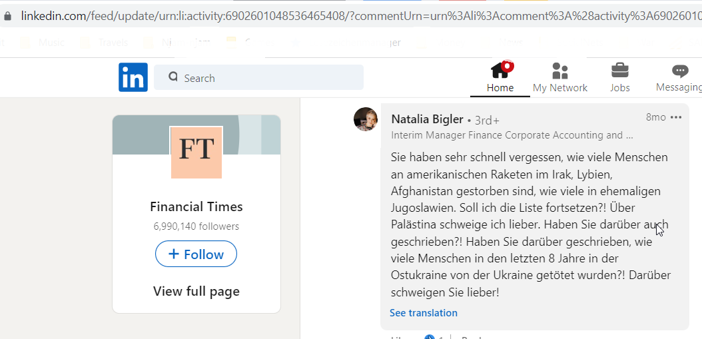Open the Home tab
This screenshot has height=339, width=702.
coord(500,77)
